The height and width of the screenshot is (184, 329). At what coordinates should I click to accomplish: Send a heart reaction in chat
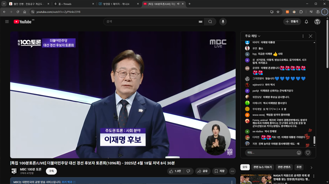(x=308, y=153)
